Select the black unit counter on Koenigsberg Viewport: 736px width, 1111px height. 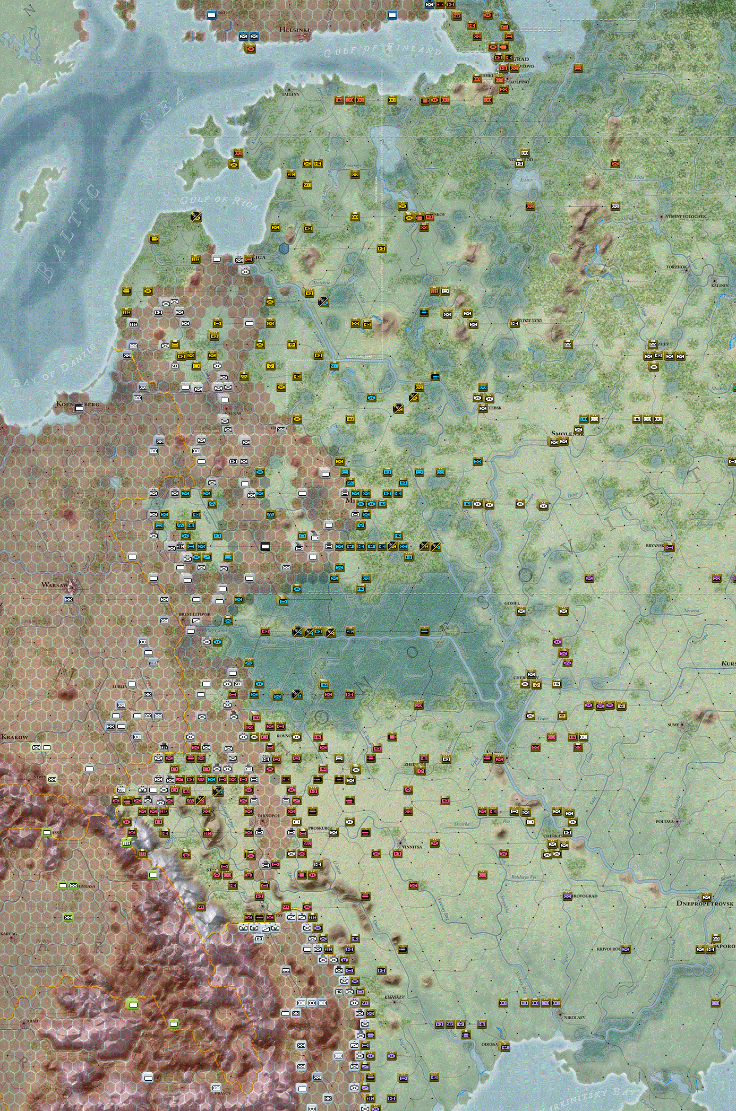[x=79, y=408]
